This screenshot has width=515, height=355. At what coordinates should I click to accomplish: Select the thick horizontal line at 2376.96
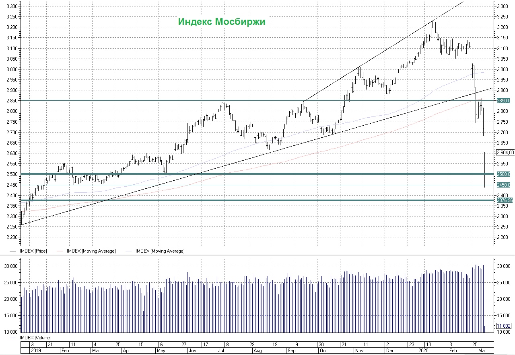click(x=257, y=200)
